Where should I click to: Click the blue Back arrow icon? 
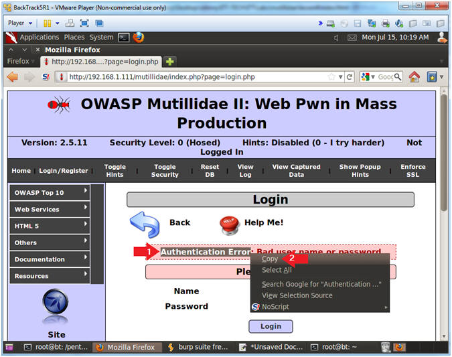(145, 224)
